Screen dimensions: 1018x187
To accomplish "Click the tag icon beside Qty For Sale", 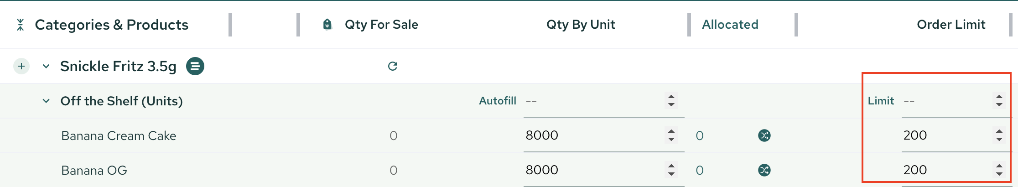I will tap(327, 25).
